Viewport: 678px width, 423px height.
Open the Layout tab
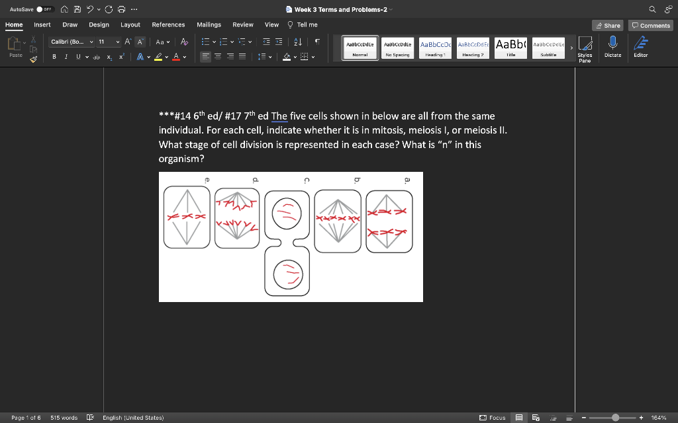(x=130, y=24)
